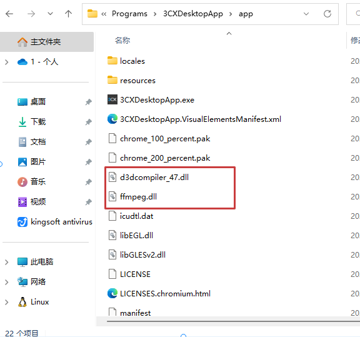Open the locales folder
The image size is (360, 337).
pyautogui.click(x=132, y=61)
